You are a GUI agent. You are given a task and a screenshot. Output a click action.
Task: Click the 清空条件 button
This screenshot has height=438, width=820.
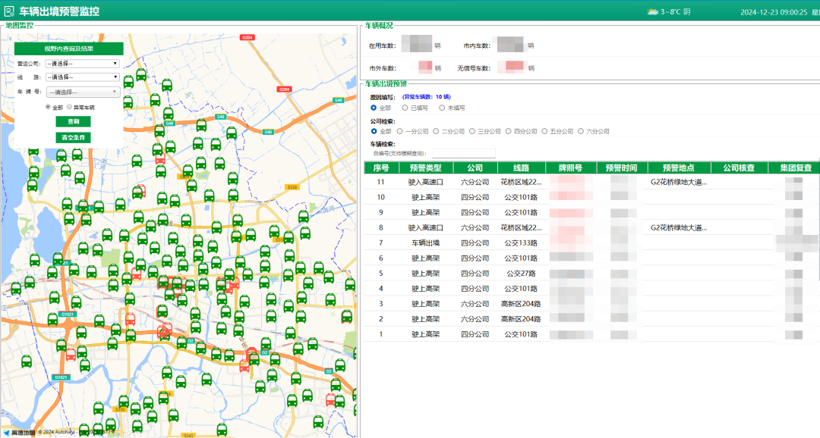point(73,137)
